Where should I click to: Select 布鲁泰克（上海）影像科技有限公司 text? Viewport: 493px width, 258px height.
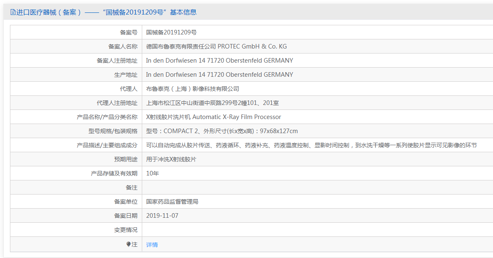[192, 89]
